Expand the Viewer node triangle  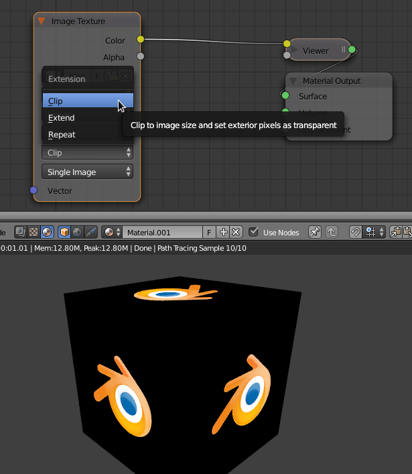click(295, 50)
